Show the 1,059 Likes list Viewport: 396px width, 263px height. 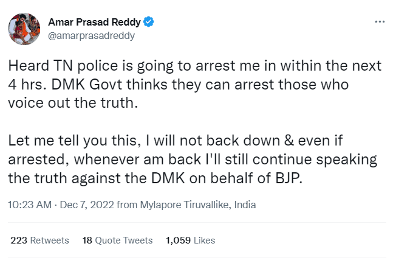[190, 240]
